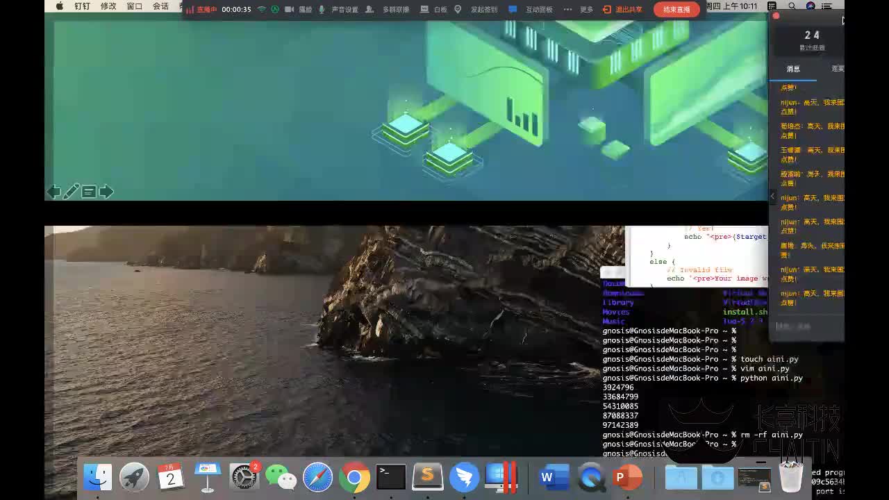Switch to the 消息 tab in chat panel

click(x=793, y=69)
